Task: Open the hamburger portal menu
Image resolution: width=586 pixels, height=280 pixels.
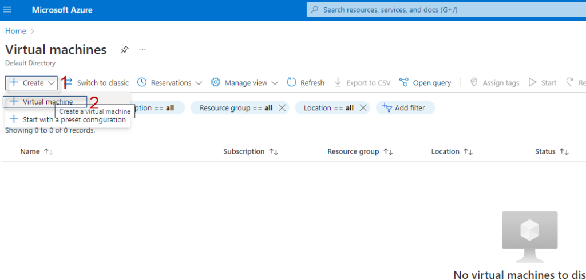Action: pos(7,10)
